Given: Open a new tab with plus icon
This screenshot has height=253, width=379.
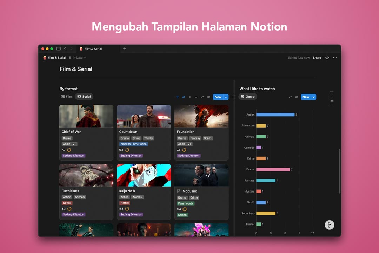Looking at the screenshot, I should [x=125, y=48].
